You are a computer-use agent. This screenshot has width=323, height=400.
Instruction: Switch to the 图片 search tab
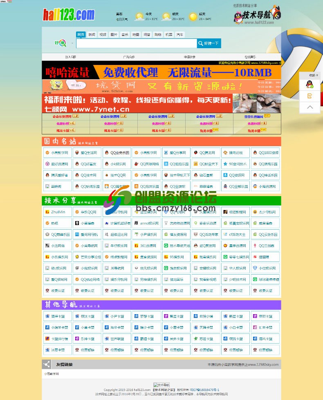[114, 34]
